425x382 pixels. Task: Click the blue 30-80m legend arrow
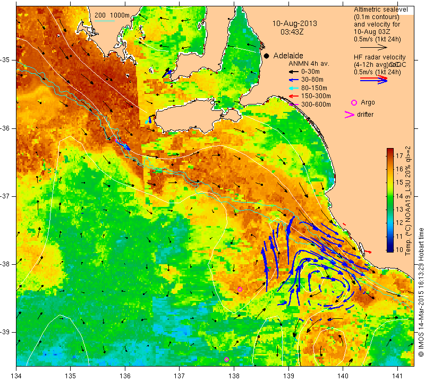[x=293, y=80]
